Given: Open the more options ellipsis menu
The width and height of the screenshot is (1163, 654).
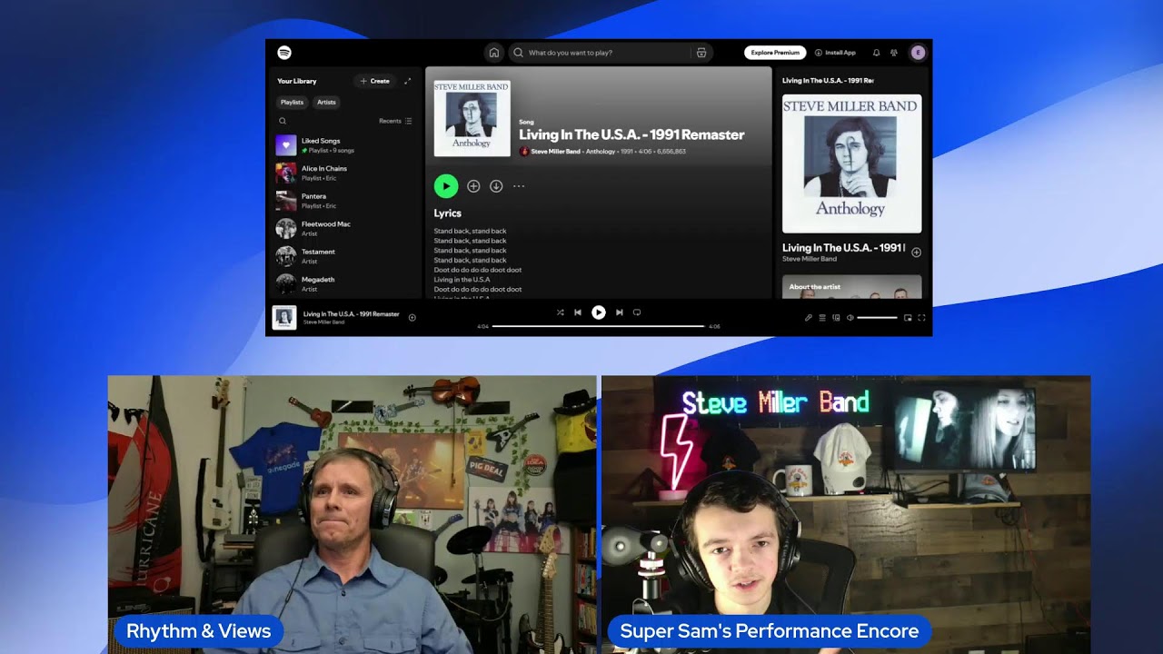Looking at the screenshot, I should pyautogui.click(x=519, y=186).
